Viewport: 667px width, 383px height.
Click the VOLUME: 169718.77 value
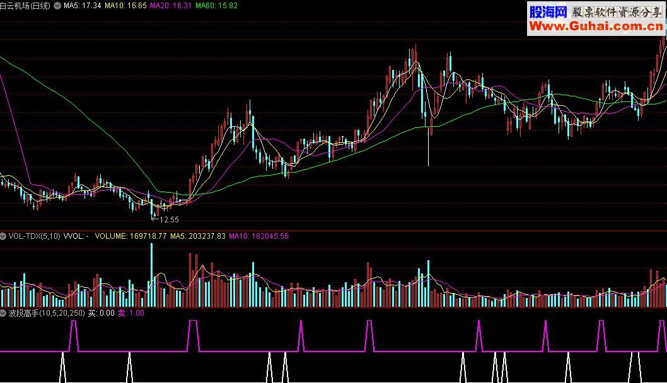coord(130,236)
